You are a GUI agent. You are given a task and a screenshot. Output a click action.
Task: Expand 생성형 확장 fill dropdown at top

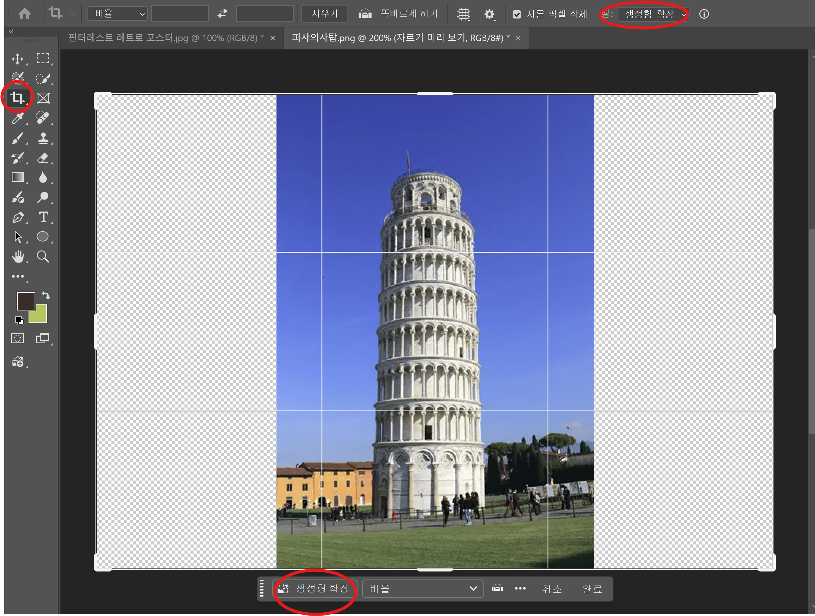[x=653, y=14]
